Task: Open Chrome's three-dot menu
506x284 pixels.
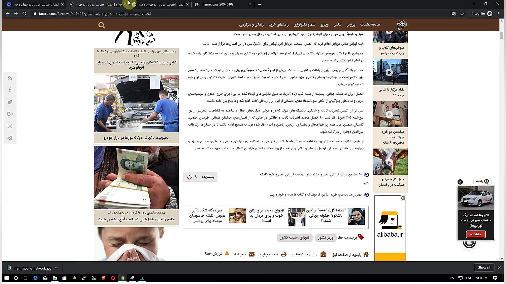Action: (498, 13)
